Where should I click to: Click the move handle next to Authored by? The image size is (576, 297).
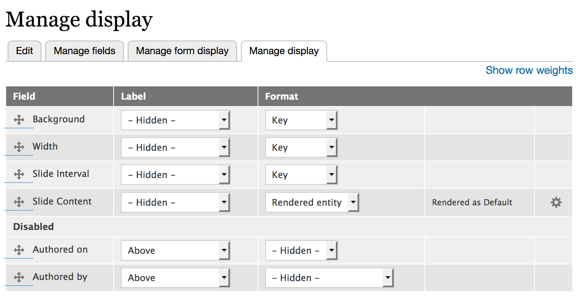click(x=19, y=277)
